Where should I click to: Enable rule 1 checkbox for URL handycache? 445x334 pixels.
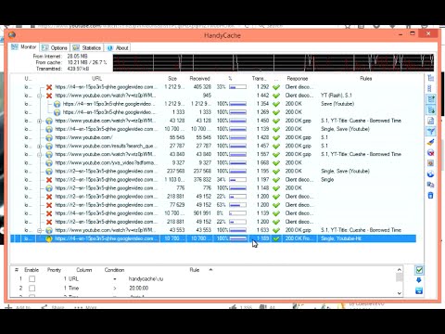click(x=32, y=279)
